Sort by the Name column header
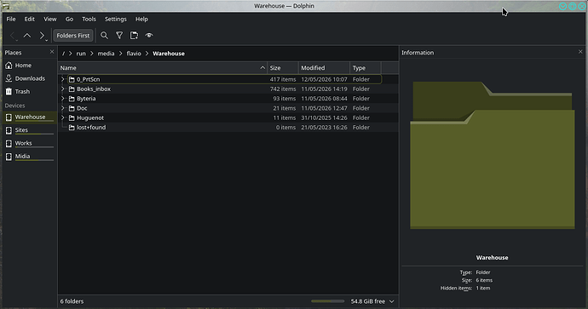Screen dimensions: 588x309 click(163, 68)
